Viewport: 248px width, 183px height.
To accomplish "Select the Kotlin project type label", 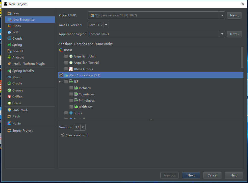I will click(16, 123).
